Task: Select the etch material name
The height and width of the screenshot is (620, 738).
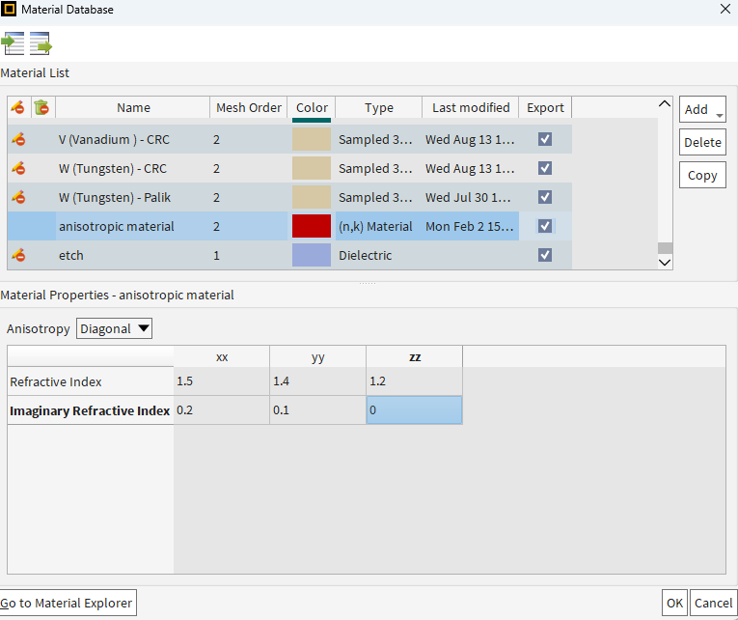Action: [x=71, y=255]
